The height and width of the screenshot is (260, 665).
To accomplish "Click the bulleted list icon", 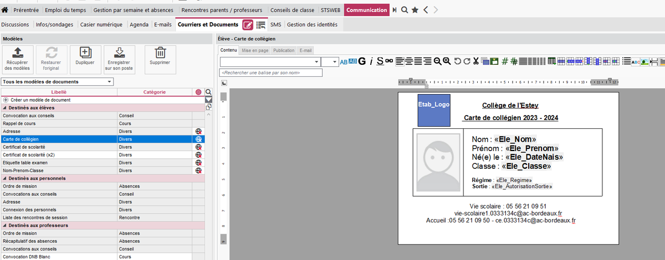I will pos(626,61).
